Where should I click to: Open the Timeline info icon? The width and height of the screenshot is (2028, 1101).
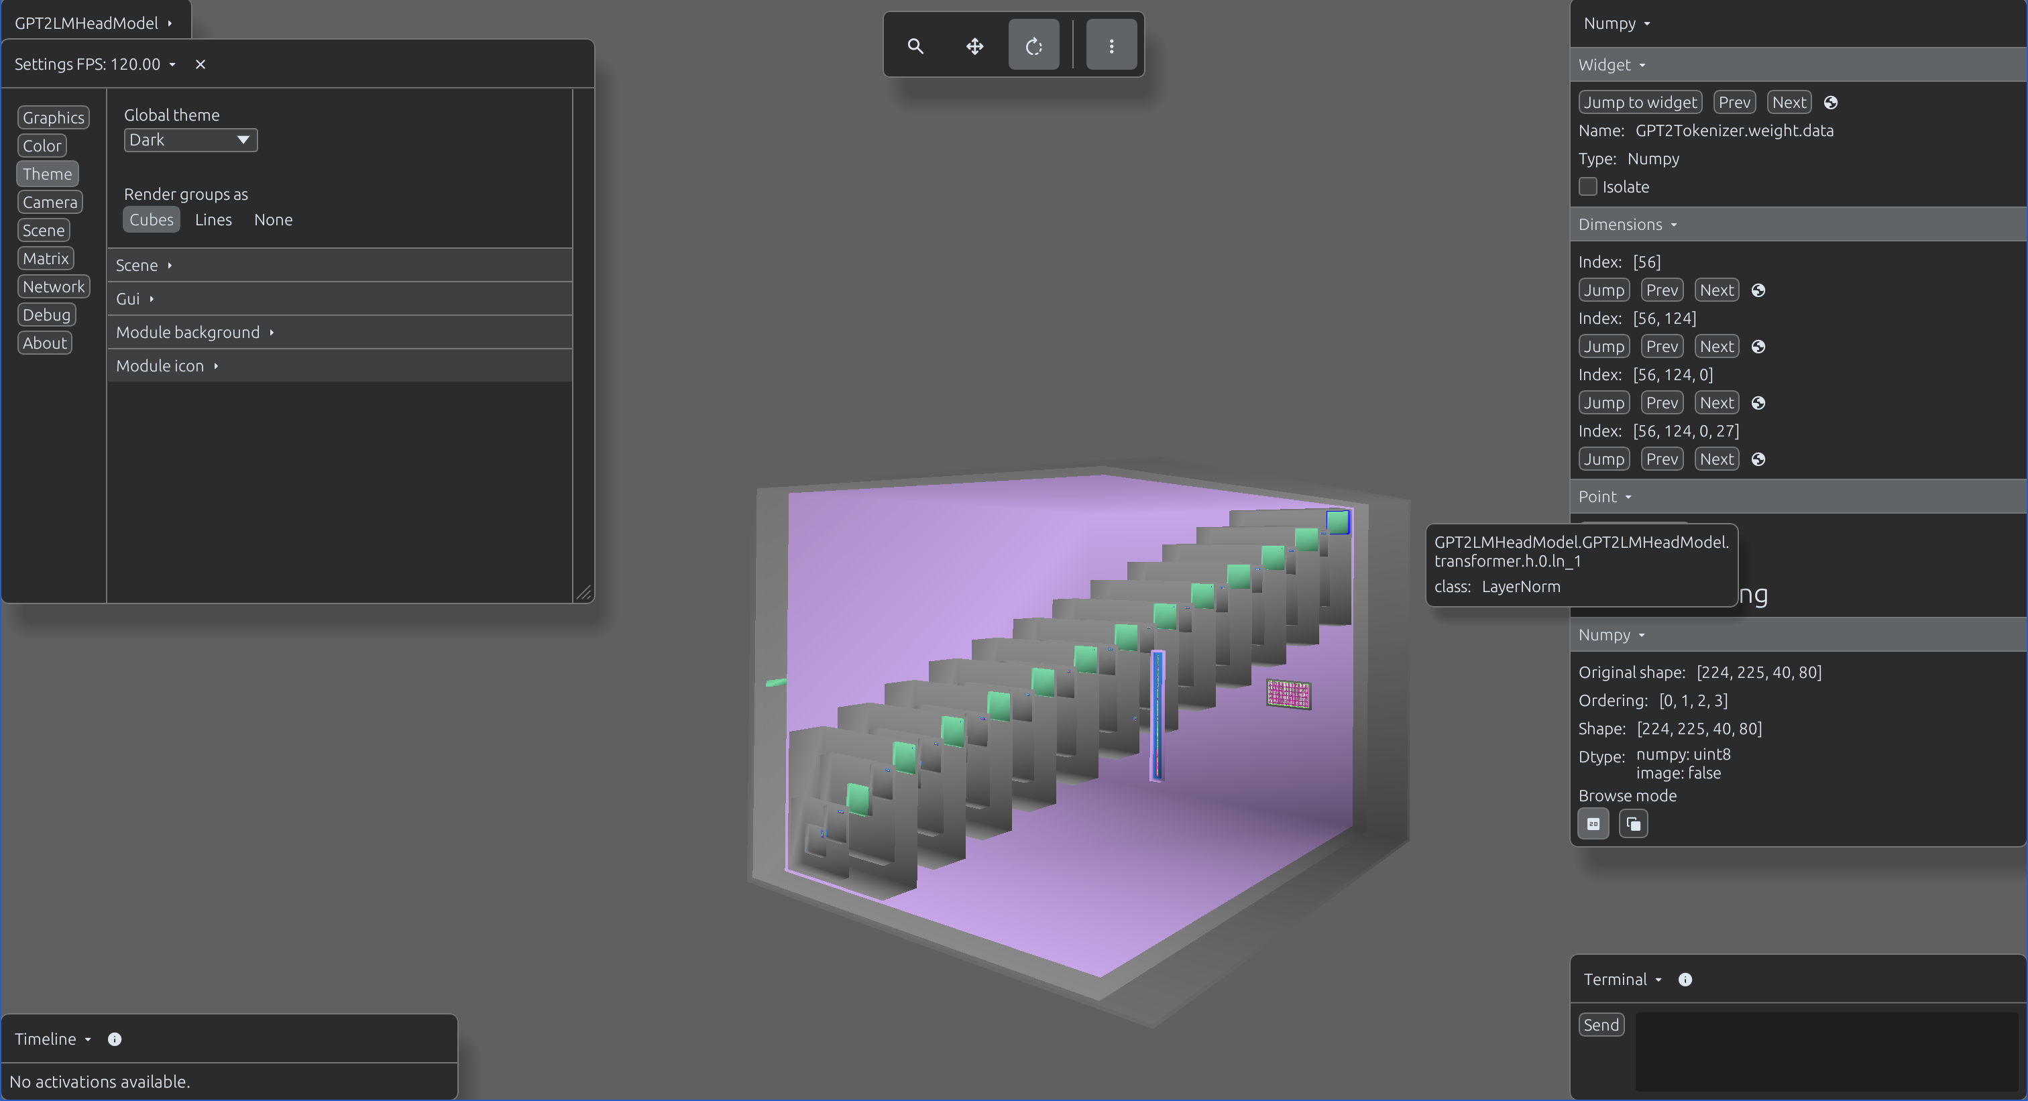[x=114, y=1039]
